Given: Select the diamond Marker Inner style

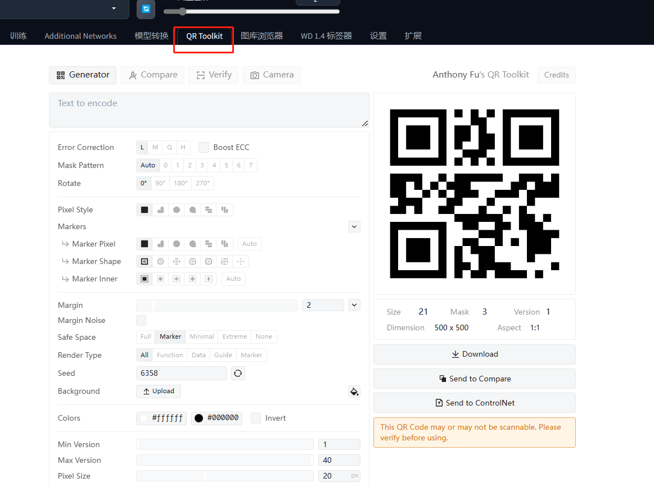Looking at the screenshot, I should pos(193,279).
